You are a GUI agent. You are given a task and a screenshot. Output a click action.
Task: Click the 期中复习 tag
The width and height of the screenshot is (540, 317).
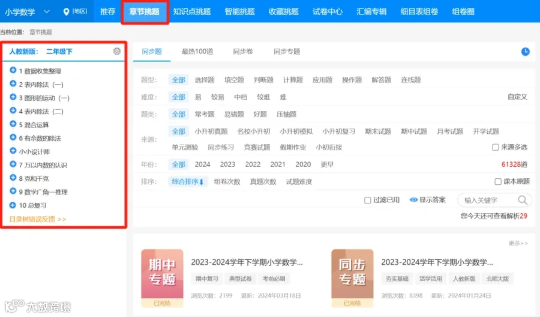(207, 279)
